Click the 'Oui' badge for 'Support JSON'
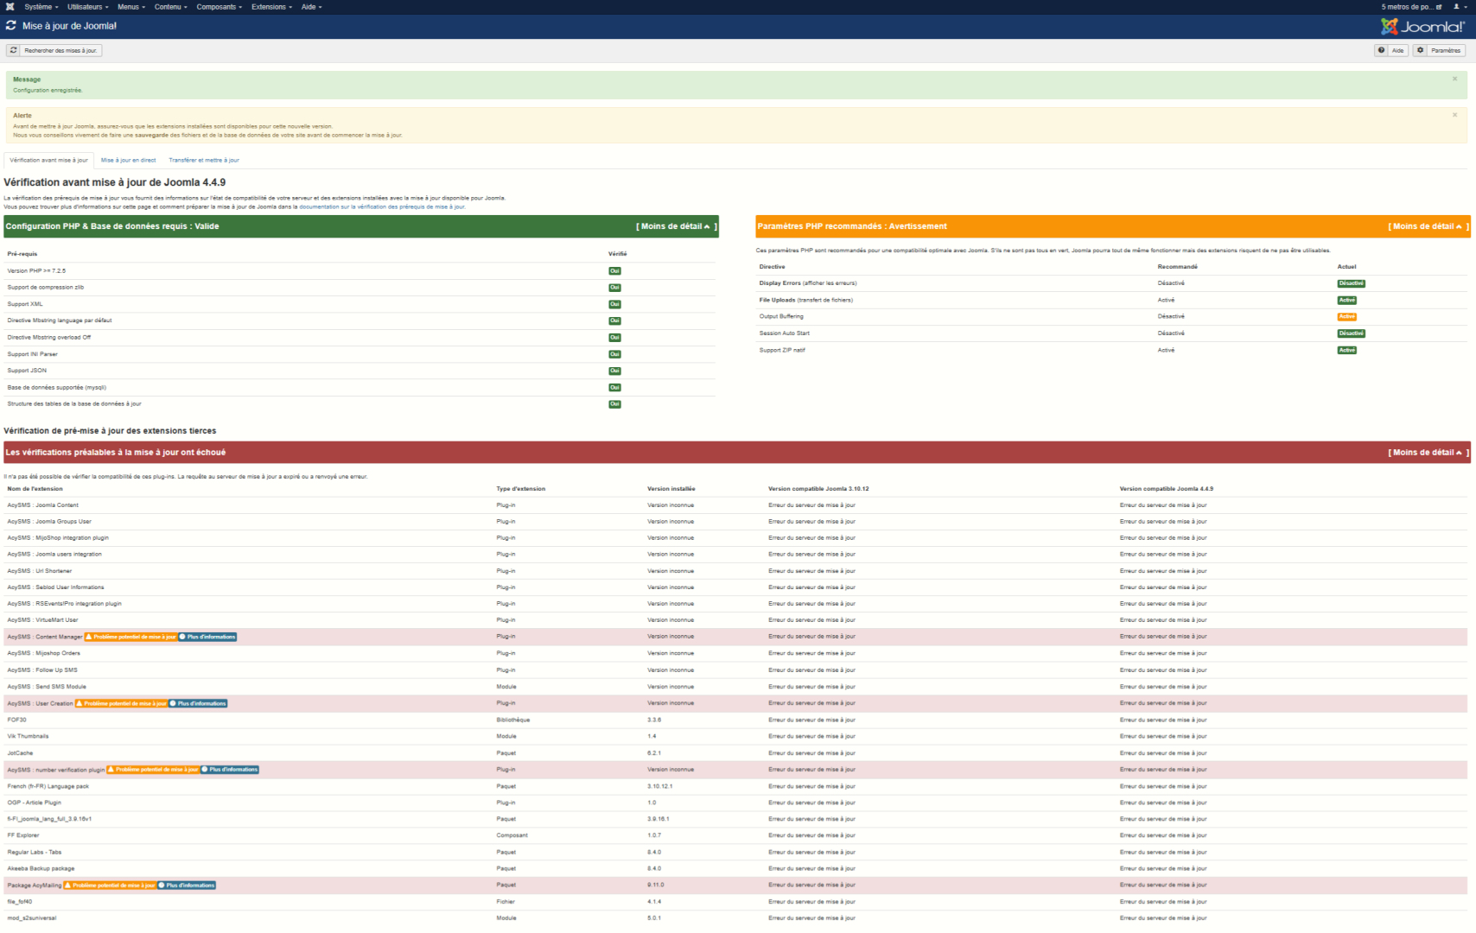1476x933 pixels. [614, 371]
